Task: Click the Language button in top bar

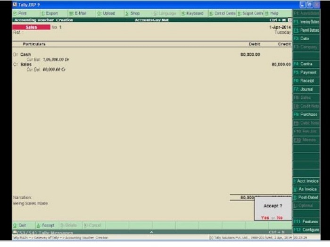Action: 165,14
